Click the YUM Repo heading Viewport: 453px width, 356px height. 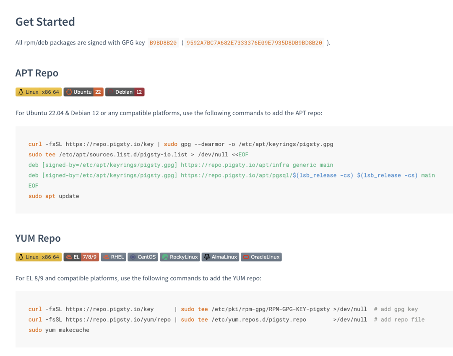[x=38, y=238]
